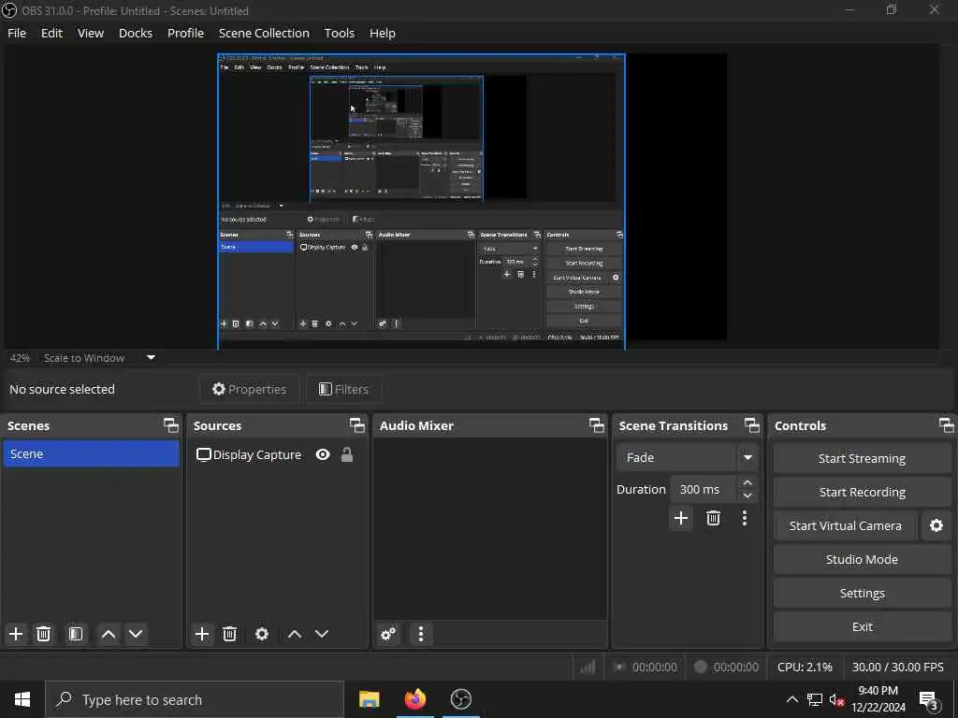Screen dimensions: 958x718
Task: Open the Scene Collection menu
Action: 264,33
